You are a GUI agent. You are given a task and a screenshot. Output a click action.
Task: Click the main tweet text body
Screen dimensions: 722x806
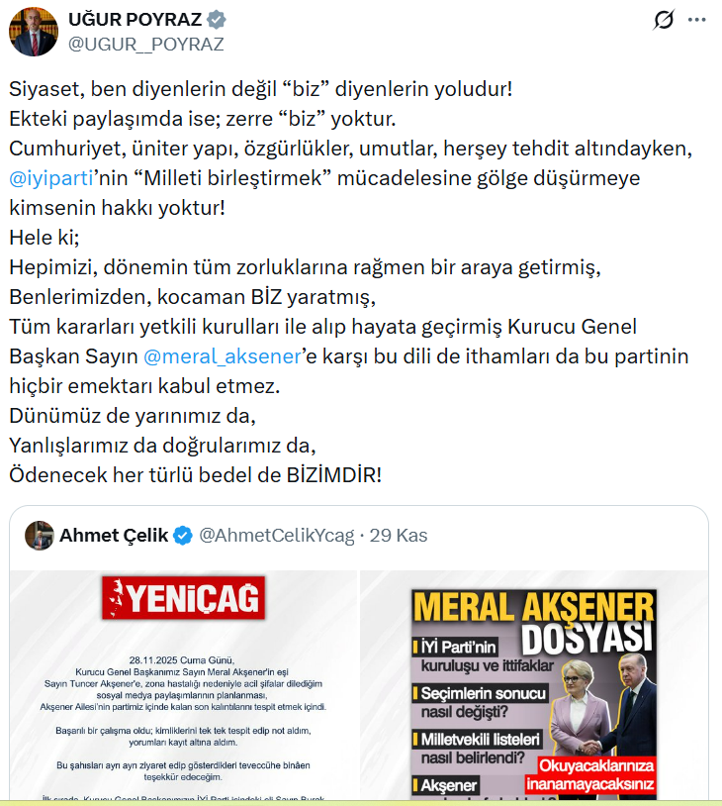[x=350, y=281]
